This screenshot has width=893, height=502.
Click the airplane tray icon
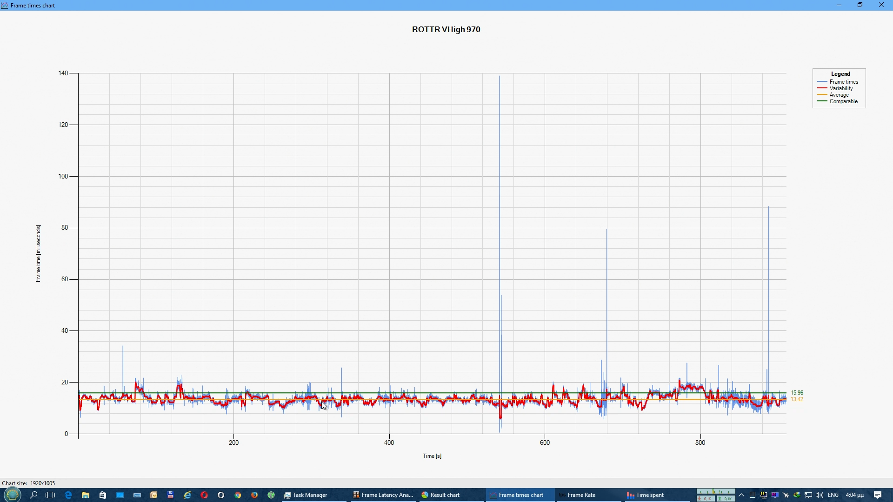point(786,495)
